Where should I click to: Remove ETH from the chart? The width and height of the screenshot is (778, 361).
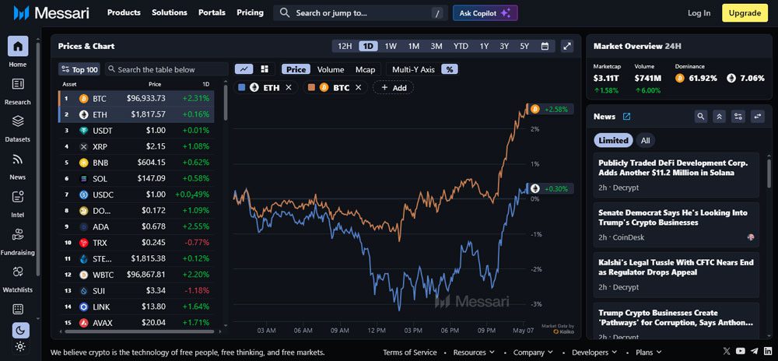pos(289,88)
